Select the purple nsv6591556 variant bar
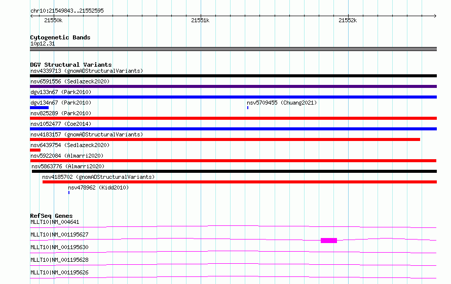451x284 pixels. click(x=233, y=86)
